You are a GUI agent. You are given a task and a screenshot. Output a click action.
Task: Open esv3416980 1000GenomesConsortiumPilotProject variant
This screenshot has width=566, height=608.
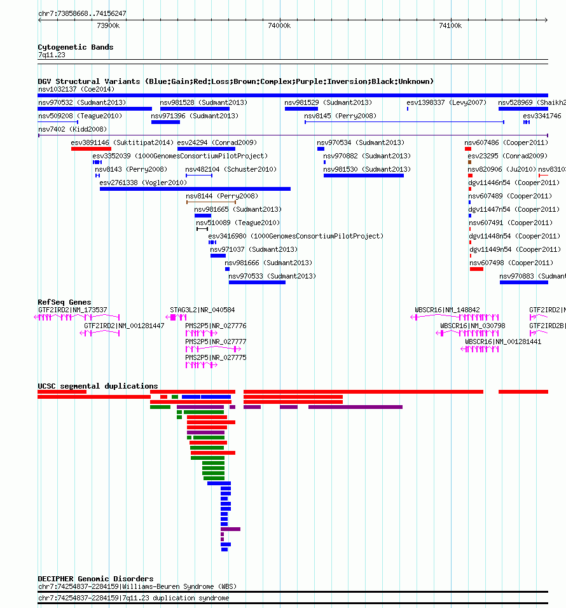click(212, 242)
